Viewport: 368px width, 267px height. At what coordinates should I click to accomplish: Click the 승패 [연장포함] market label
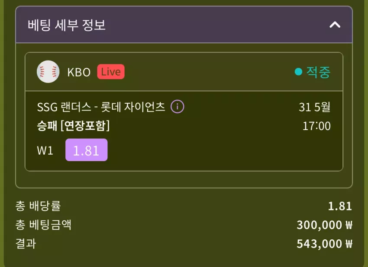click(x=73, y=126)
